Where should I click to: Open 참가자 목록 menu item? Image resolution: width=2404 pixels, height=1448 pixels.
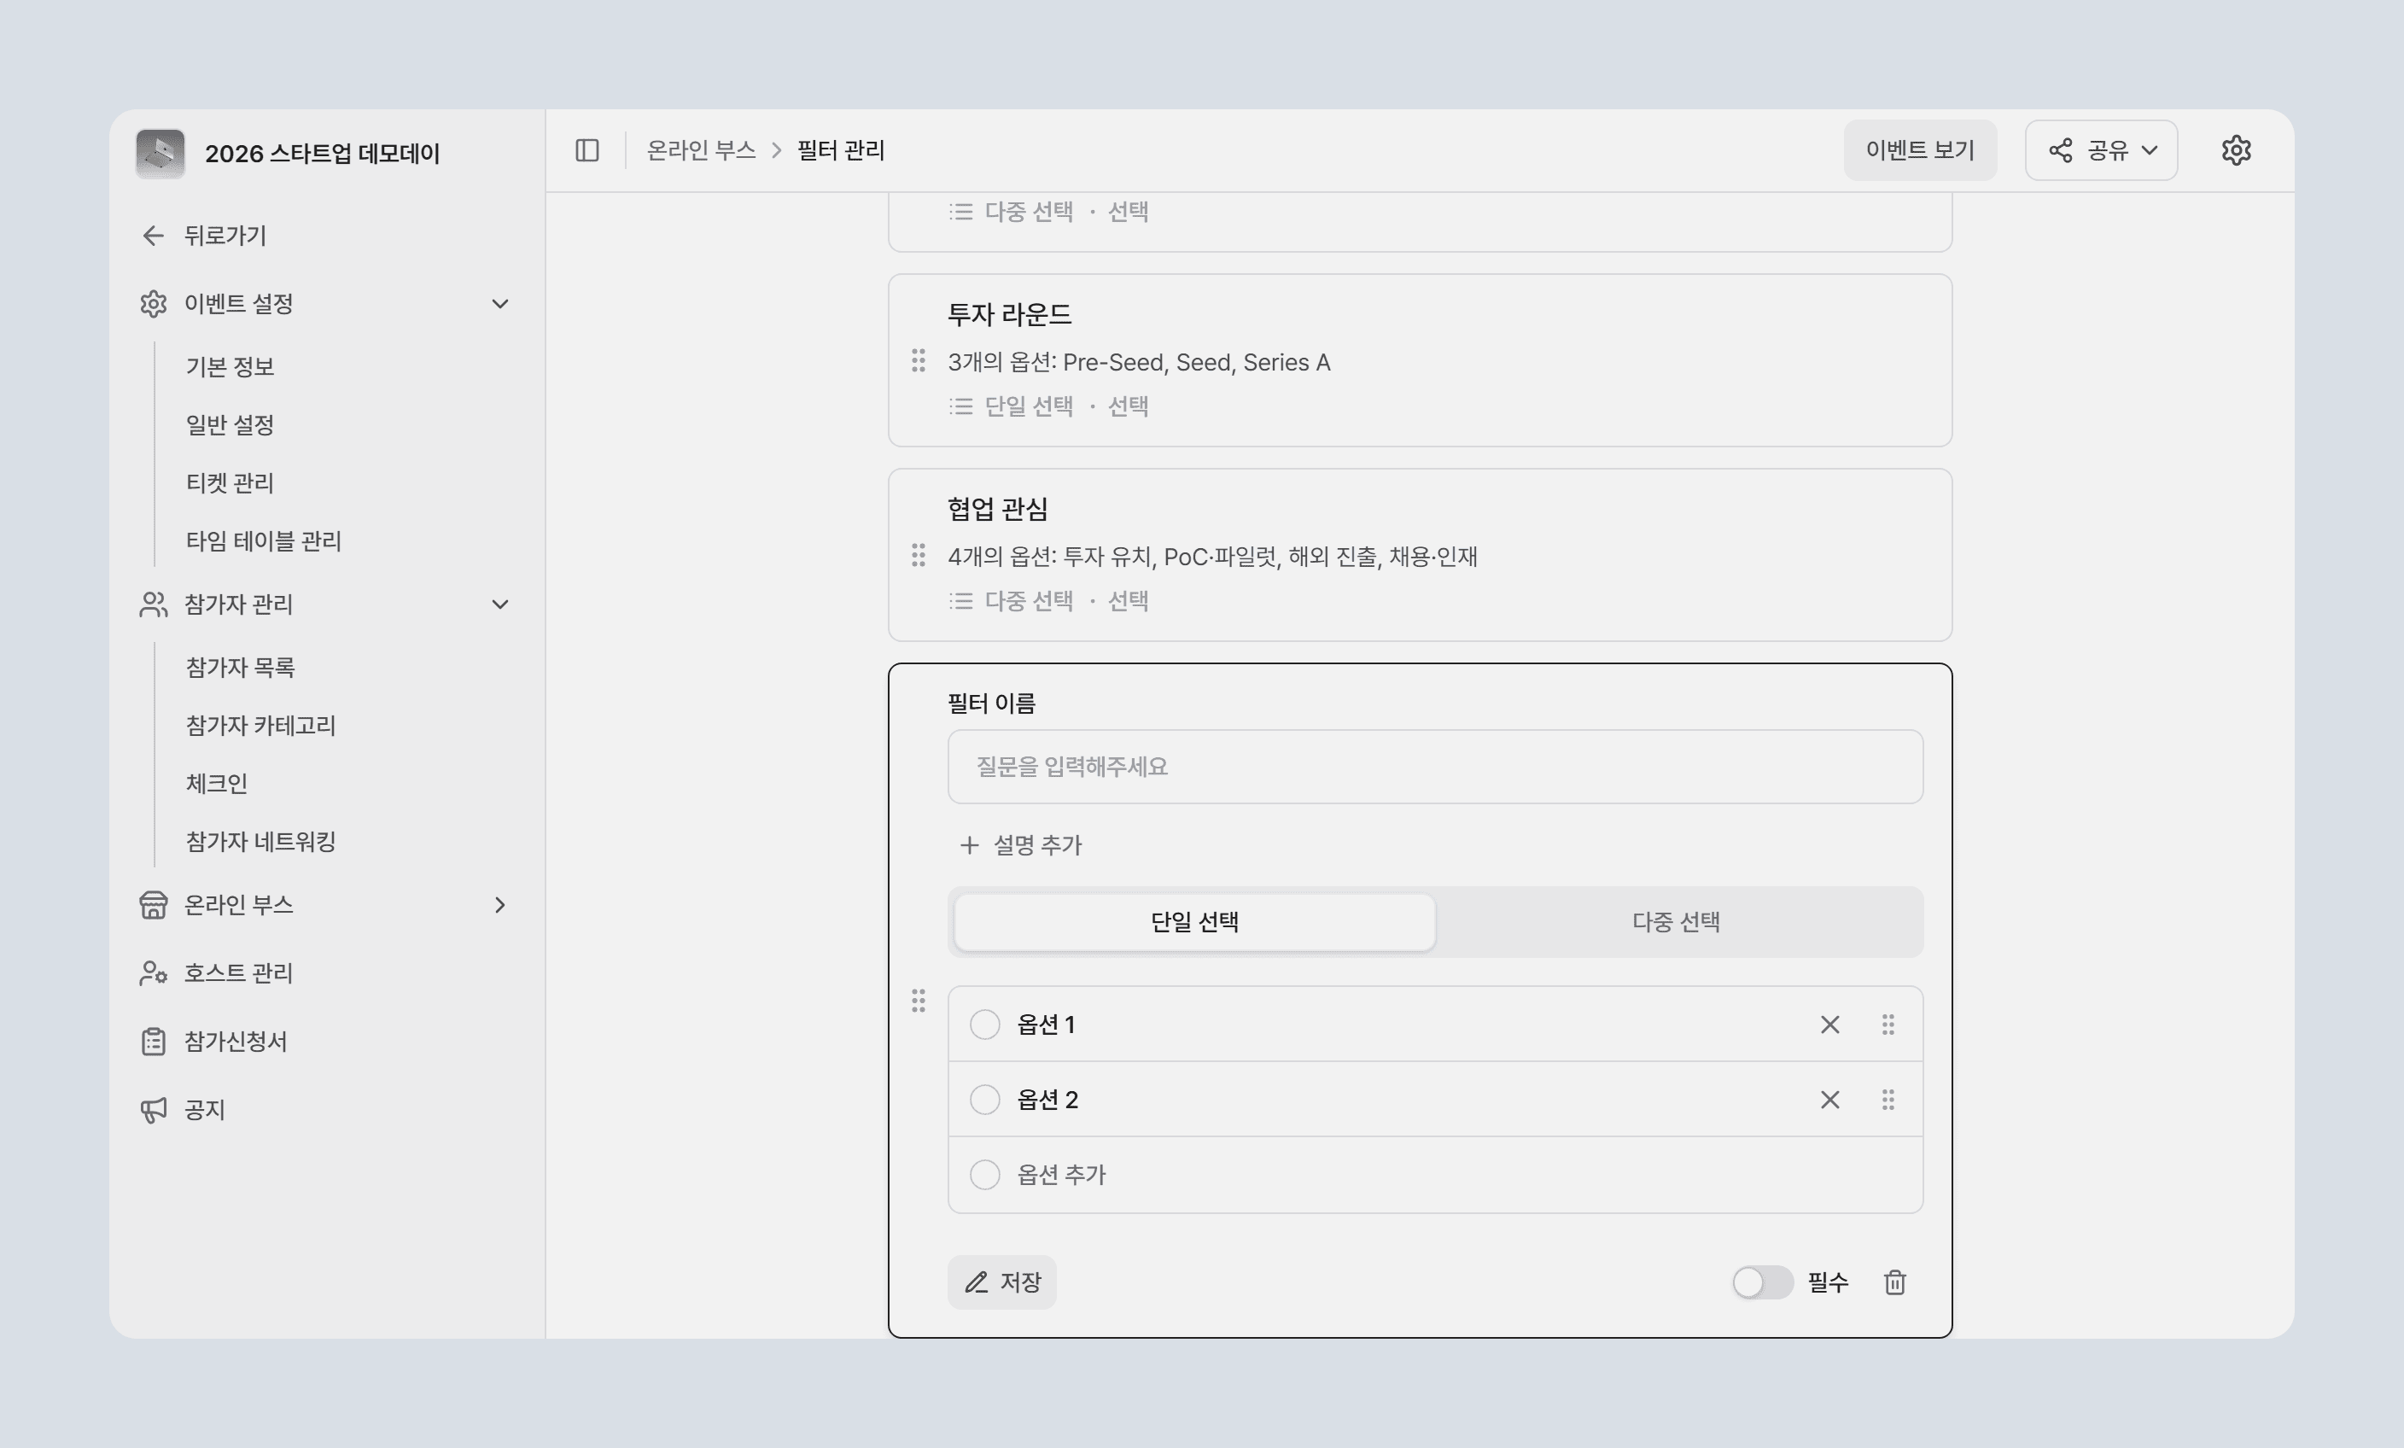(240, 667)
